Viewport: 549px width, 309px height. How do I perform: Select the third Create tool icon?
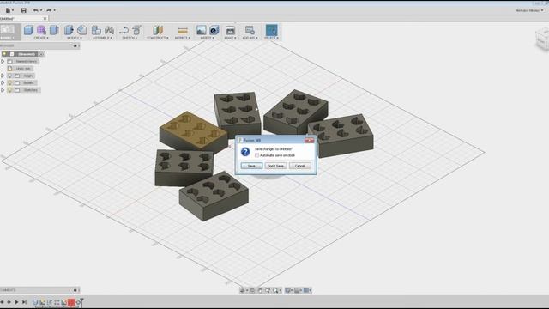[x=54, y=30]
